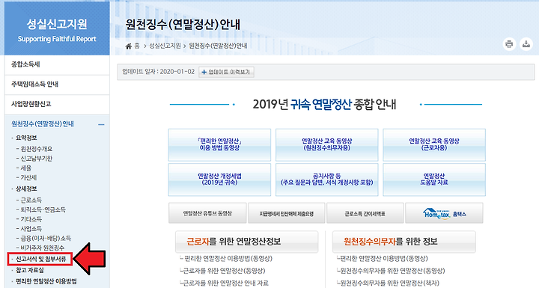Open 원천징수의무자를 위한 연말정산(책자) link
This screenshot has height=288, width=539.
click(x=389, y=284)
